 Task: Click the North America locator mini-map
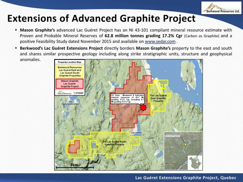tap(195, 163)
